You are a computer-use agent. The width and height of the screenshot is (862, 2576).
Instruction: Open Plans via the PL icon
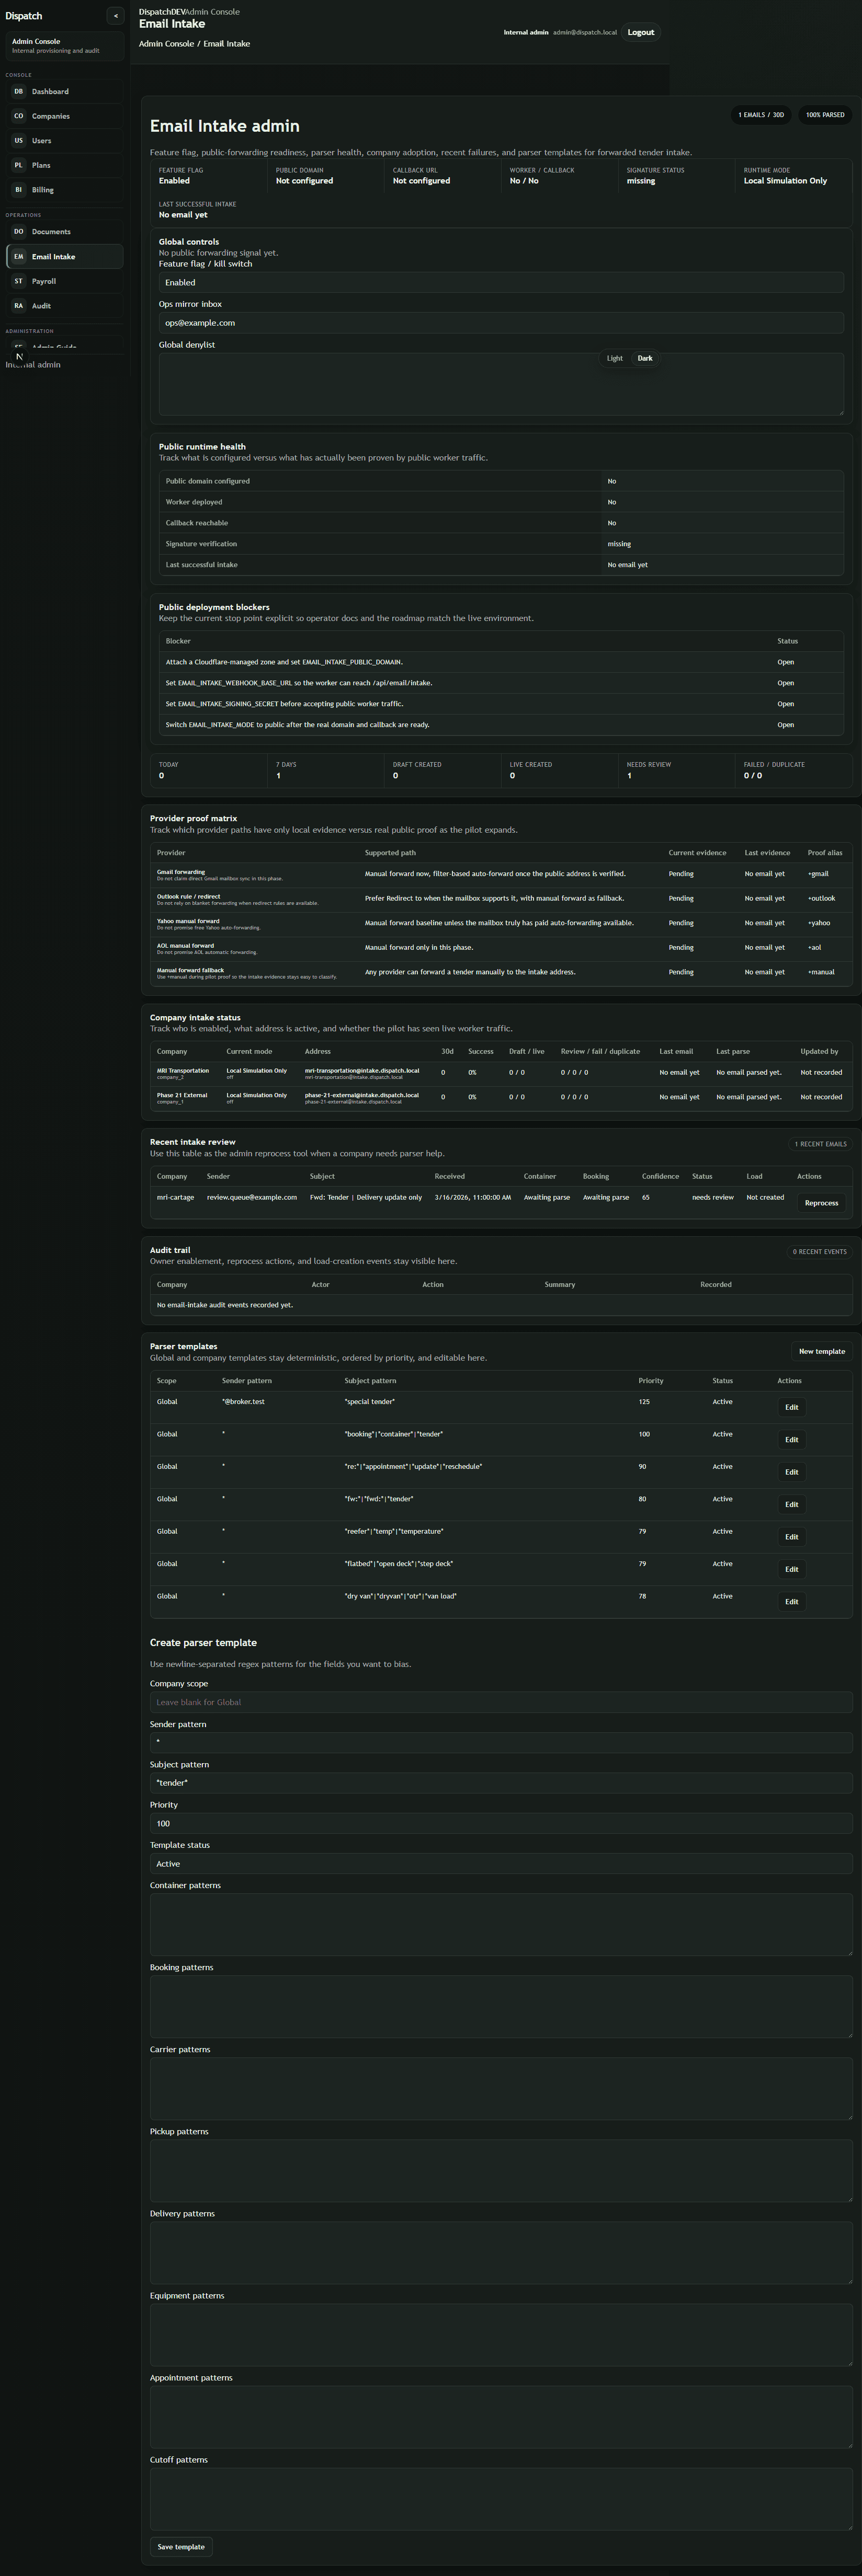18,165
